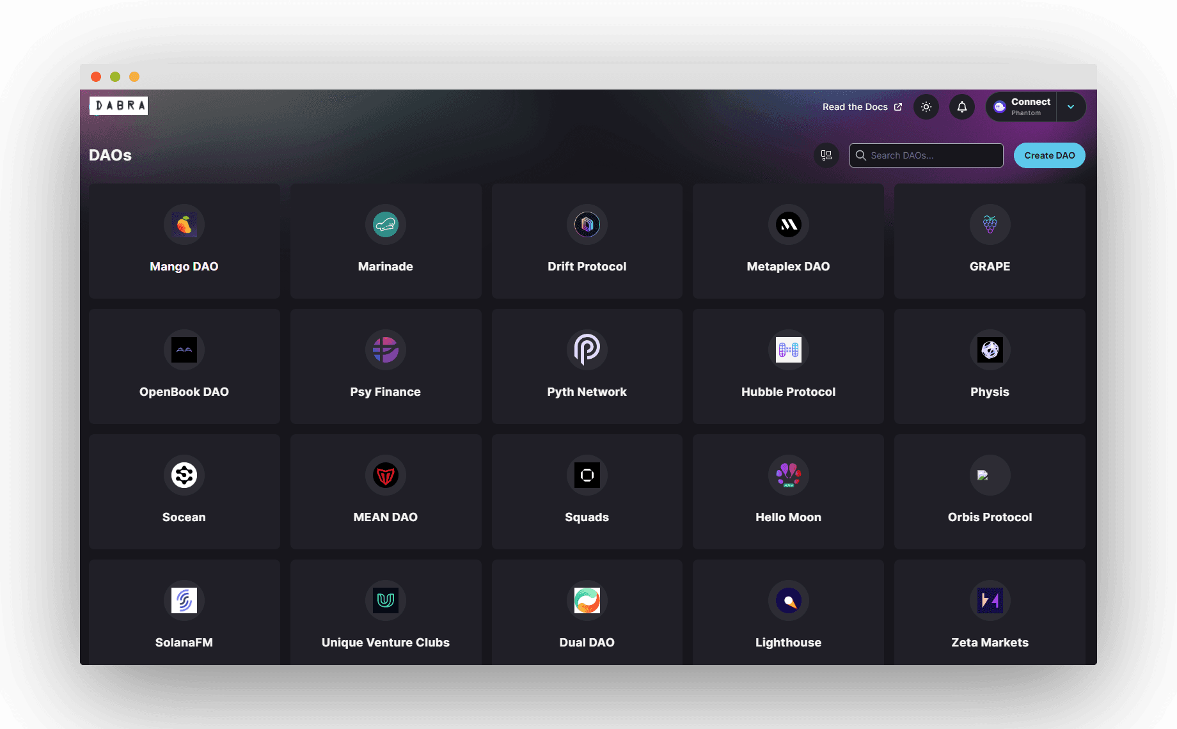The height and width of the screenshot is (729, 1177).
Task: Click the Zeta Markets logo icon
Action: 990,600
